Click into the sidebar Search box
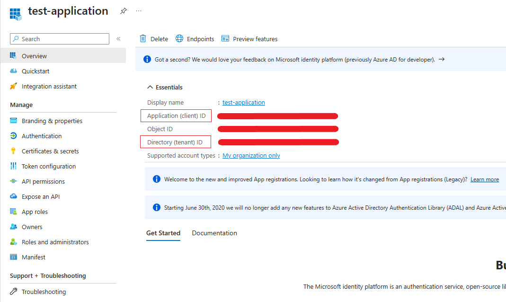 tap(60, 39)
